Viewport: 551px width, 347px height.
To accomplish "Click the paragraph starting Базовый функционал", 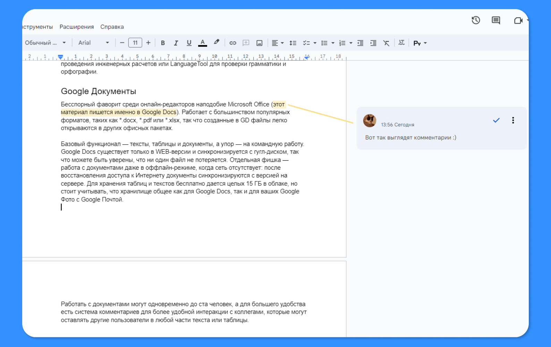I will point(182,171).
